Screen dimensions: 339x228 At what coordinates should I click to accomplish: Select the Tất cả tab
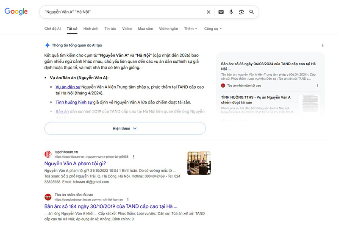click(x=72, y=28)
